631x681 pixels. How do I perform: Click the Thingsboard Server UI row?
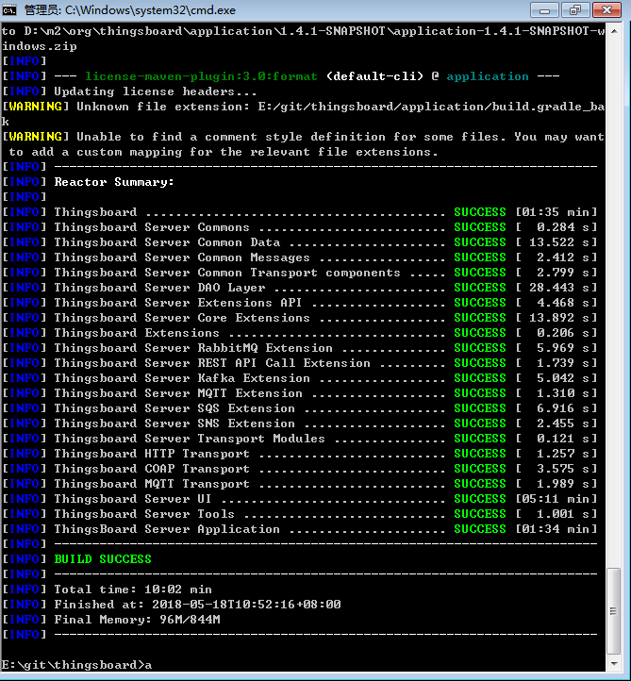pyautogui.click(x=300, y=499)
